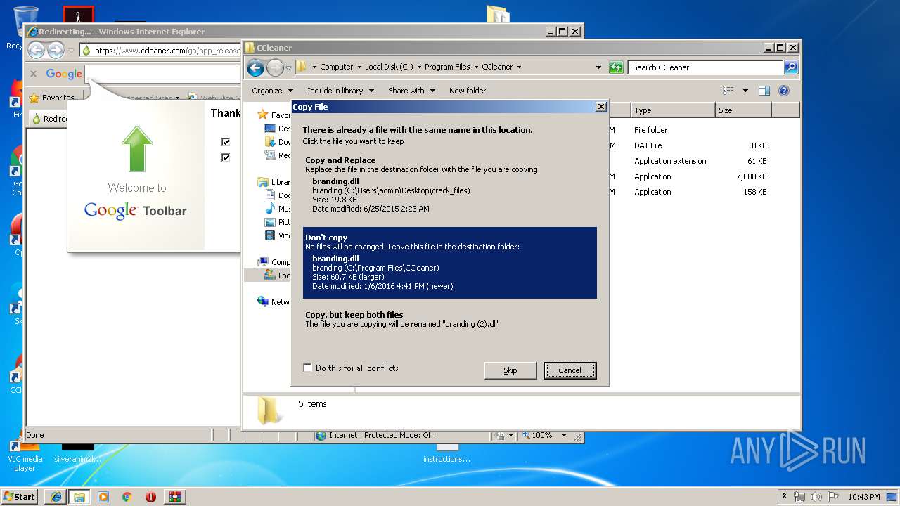Open the address bar history dropdown
This screenshot has height=506, width=900.
[598, 67]
